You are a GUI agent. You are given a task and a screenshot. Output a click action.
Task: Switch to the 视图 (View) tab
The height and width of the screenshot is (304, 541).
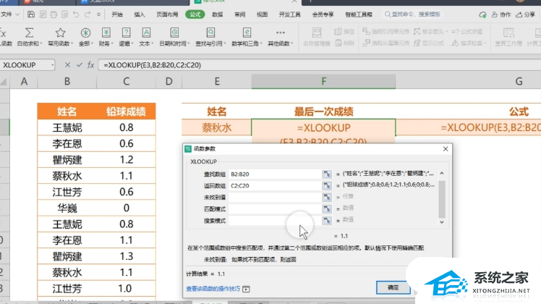click(263, 14)
